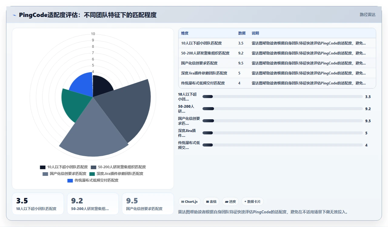Open the 9.5 国产化信创要求匹配度 card

click(x=148, y=204)
